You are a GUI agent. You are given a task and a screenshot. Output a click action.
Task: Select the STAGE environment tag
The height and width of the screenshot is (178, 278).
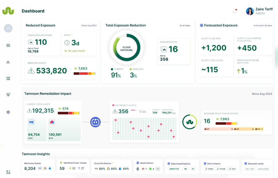click(221, 169)
